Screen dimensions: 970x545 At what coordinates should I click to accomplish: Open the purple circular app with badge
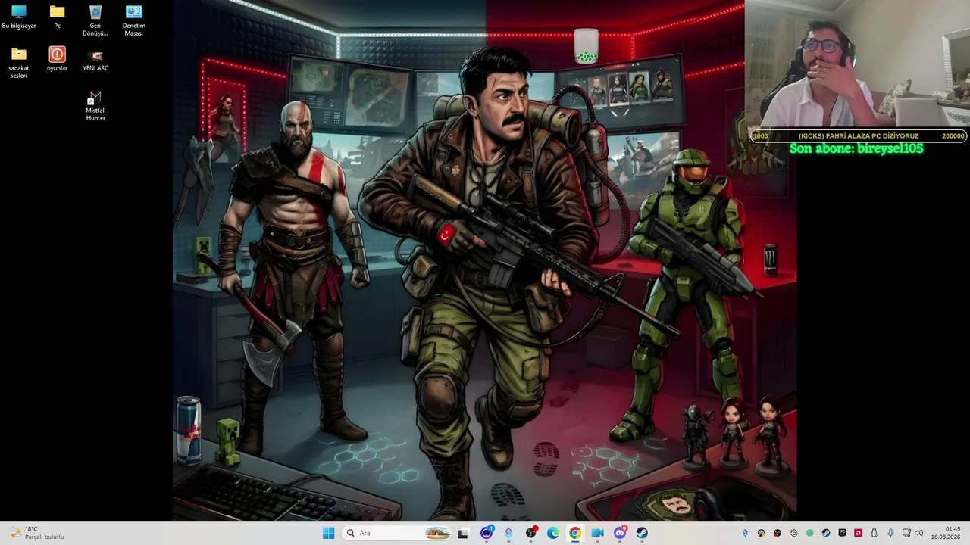[x=487, y=533]
